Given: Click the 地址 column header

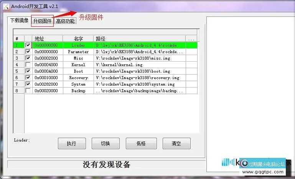Looking at the screenshot, I should click(x=48, y=39).
